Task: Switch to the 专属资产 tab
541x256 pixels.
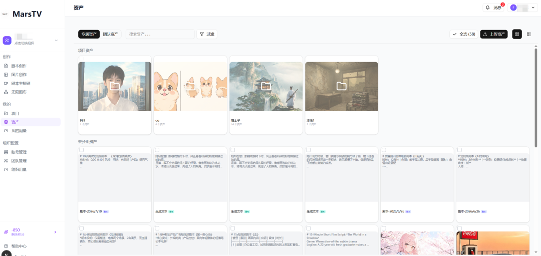Action: [x=89, y=34]
